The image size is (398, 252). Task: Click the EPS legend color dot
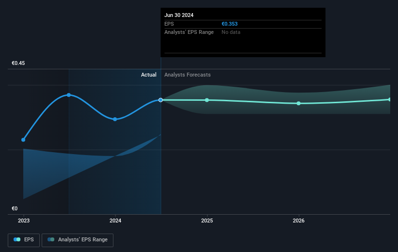click(17, 239)
